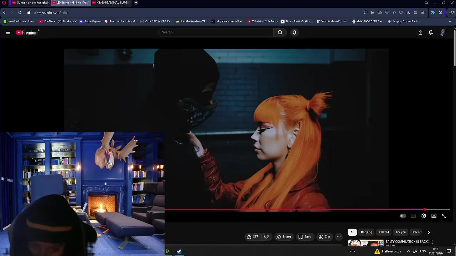Viewport: 456px width, 256px height.
Task: Expand the hidden bookmarks chevron
Action: (x=450, y=21)
